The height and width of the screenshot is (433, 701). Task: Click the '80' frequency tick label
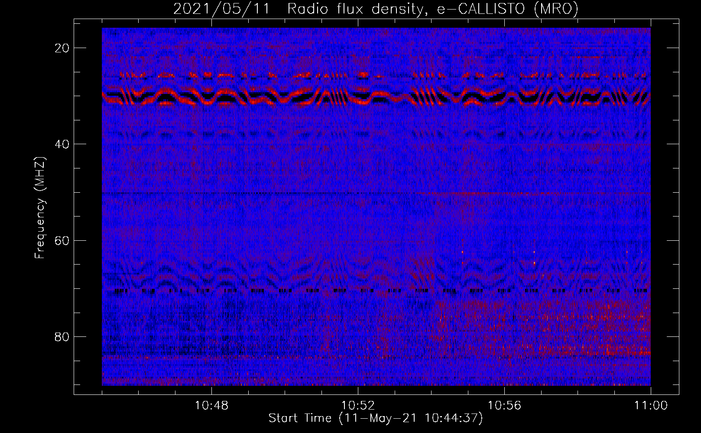click(62, 336)
